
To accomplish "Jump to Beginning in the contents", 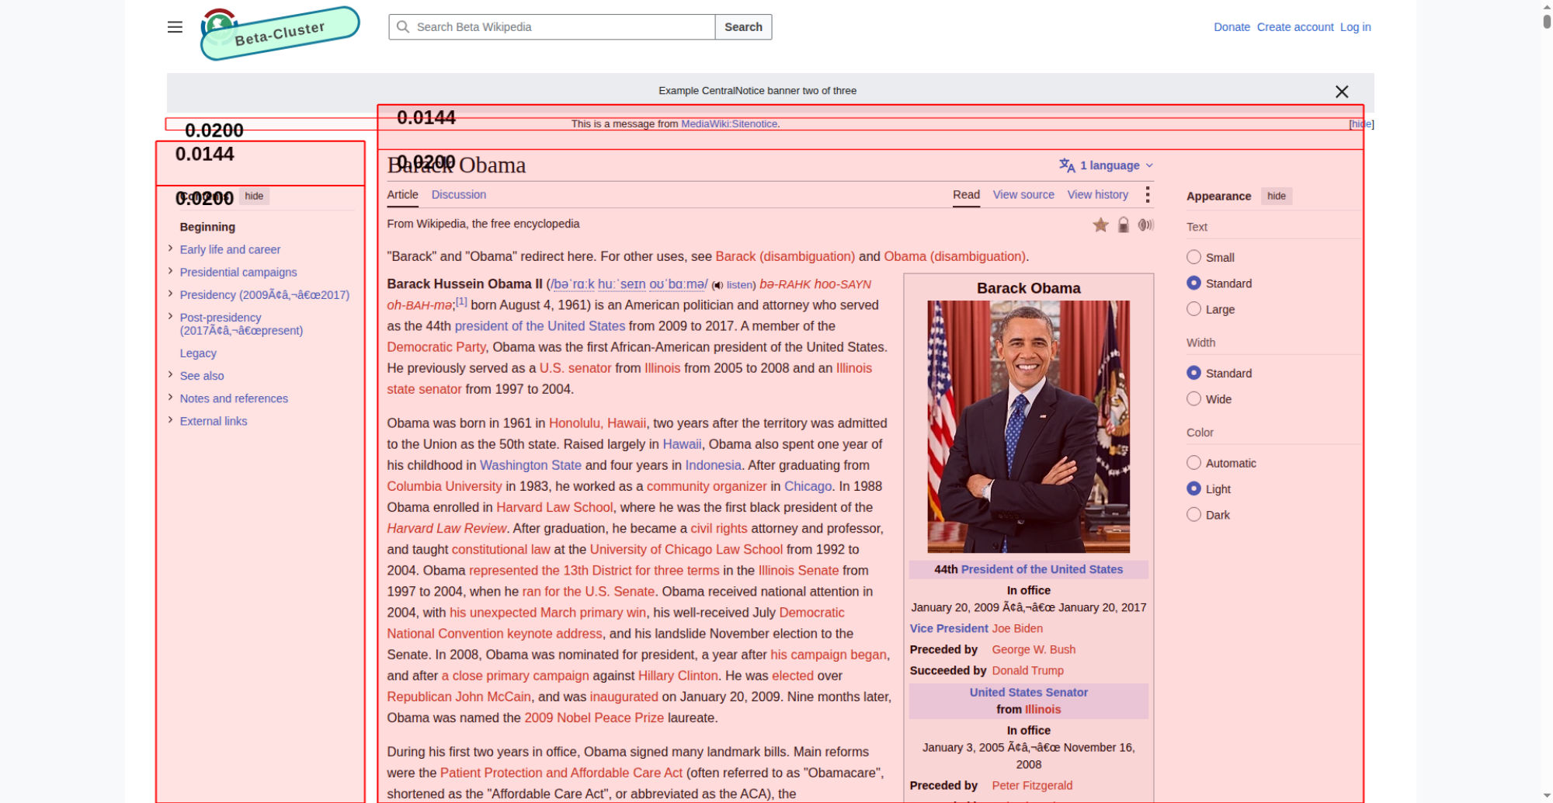I will [207, 227].
